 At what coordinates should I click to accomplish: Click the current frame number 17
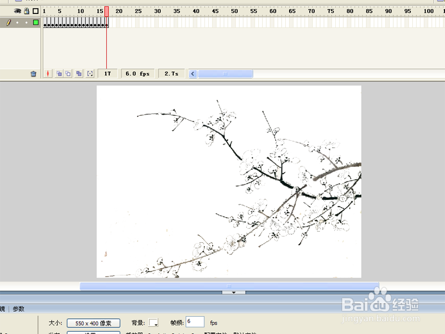coord(107,74)
